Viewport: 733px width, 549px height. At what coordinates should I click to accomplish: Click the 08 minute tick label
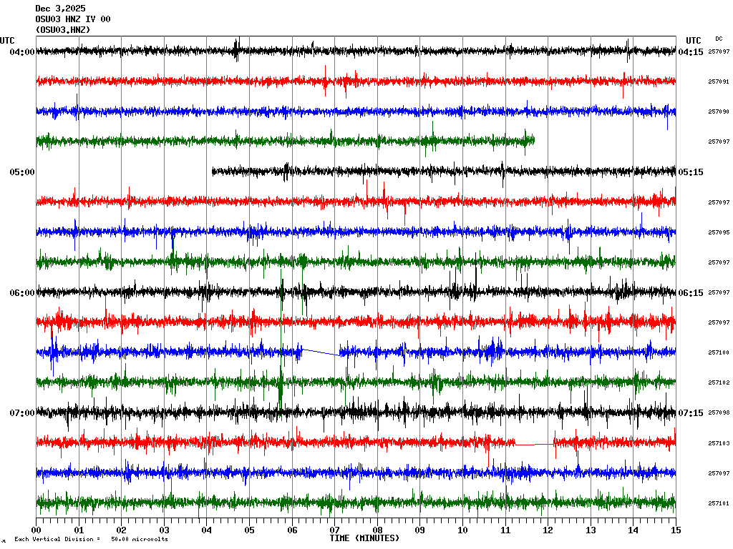click(377, 530)
